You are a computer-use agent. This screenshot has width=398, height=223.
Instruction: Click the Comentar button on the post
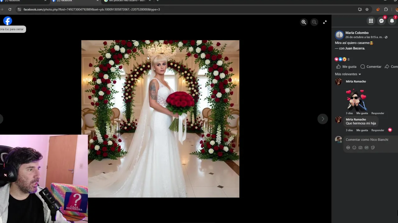coord(371,67)
